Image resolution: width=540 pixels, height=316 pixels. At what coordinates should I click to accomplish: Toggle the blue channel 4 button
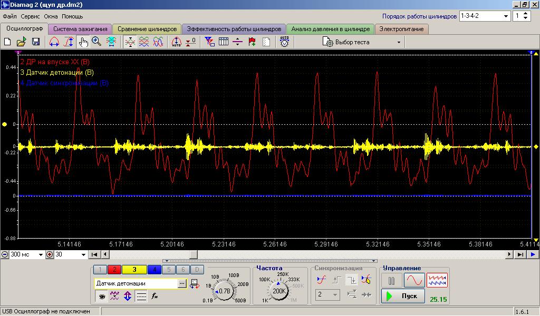[155, 270]
